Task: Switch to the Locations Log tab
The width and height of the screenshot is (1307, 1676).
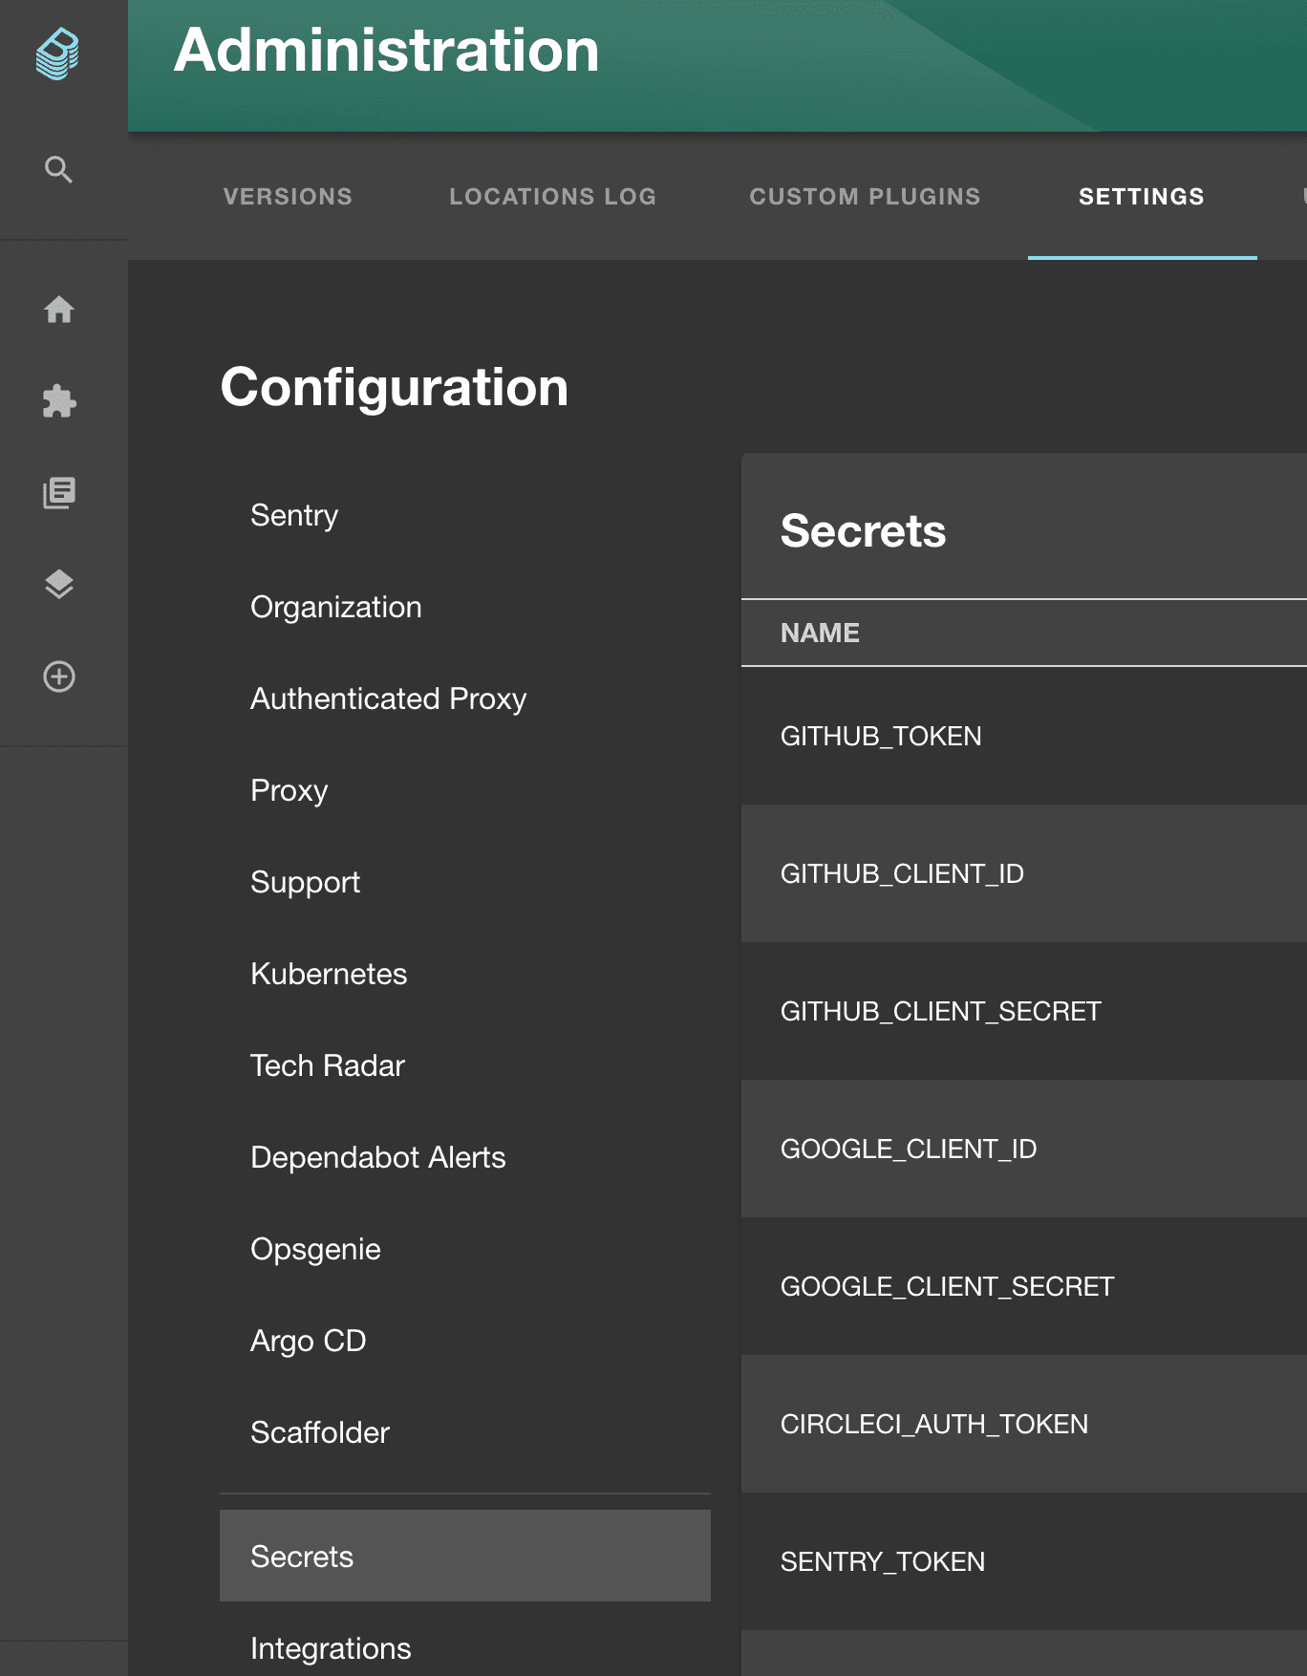Action: tap(552, 197)
